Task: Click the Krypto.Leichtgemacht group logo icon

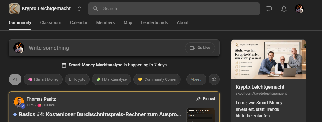Action: [14, 9]
